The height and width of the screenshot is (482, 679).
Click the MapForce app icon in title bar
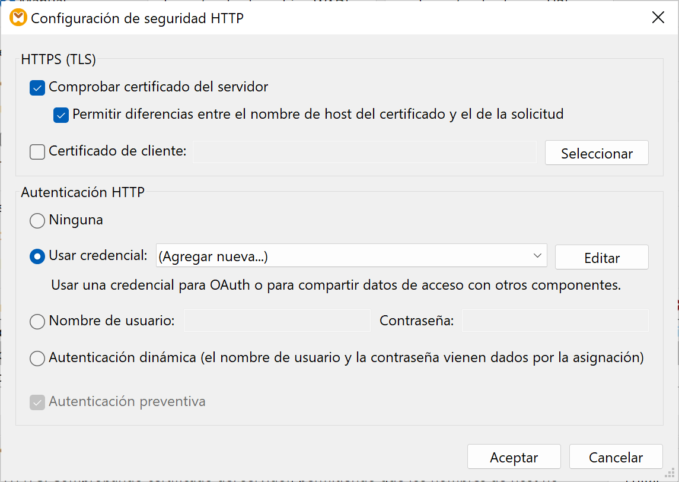click(18, 18)
